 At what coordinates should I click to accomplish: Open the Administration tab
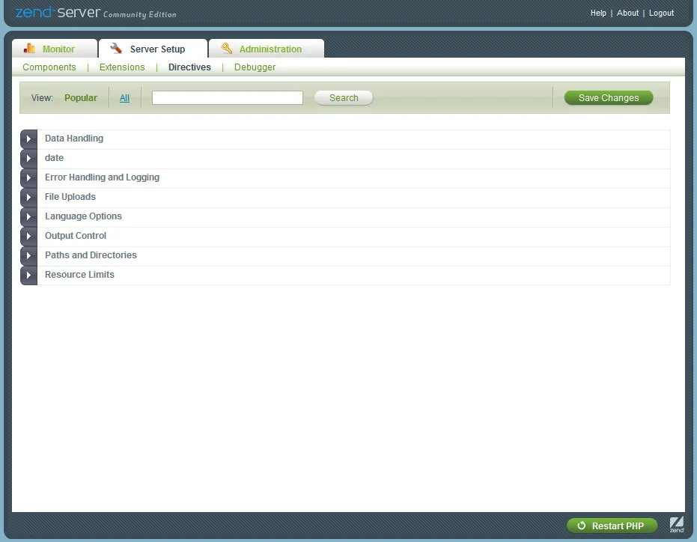pyautogui.click(x=267, y=49)
